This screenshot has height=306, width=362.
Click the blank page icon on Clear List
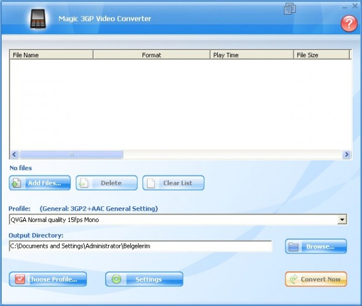pos(151,183)
